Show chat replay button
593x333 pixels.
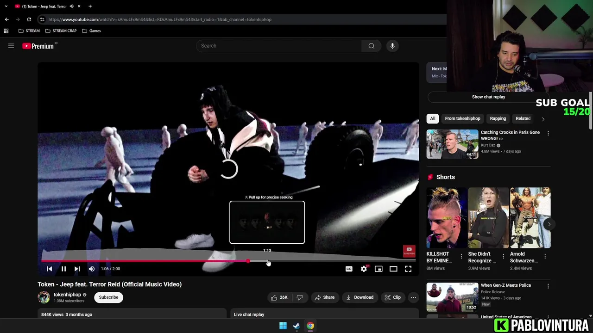[488, 97]
